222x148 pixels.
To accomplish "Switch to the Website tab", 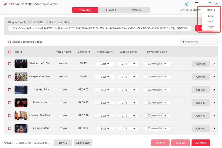I will coord(137,10).
